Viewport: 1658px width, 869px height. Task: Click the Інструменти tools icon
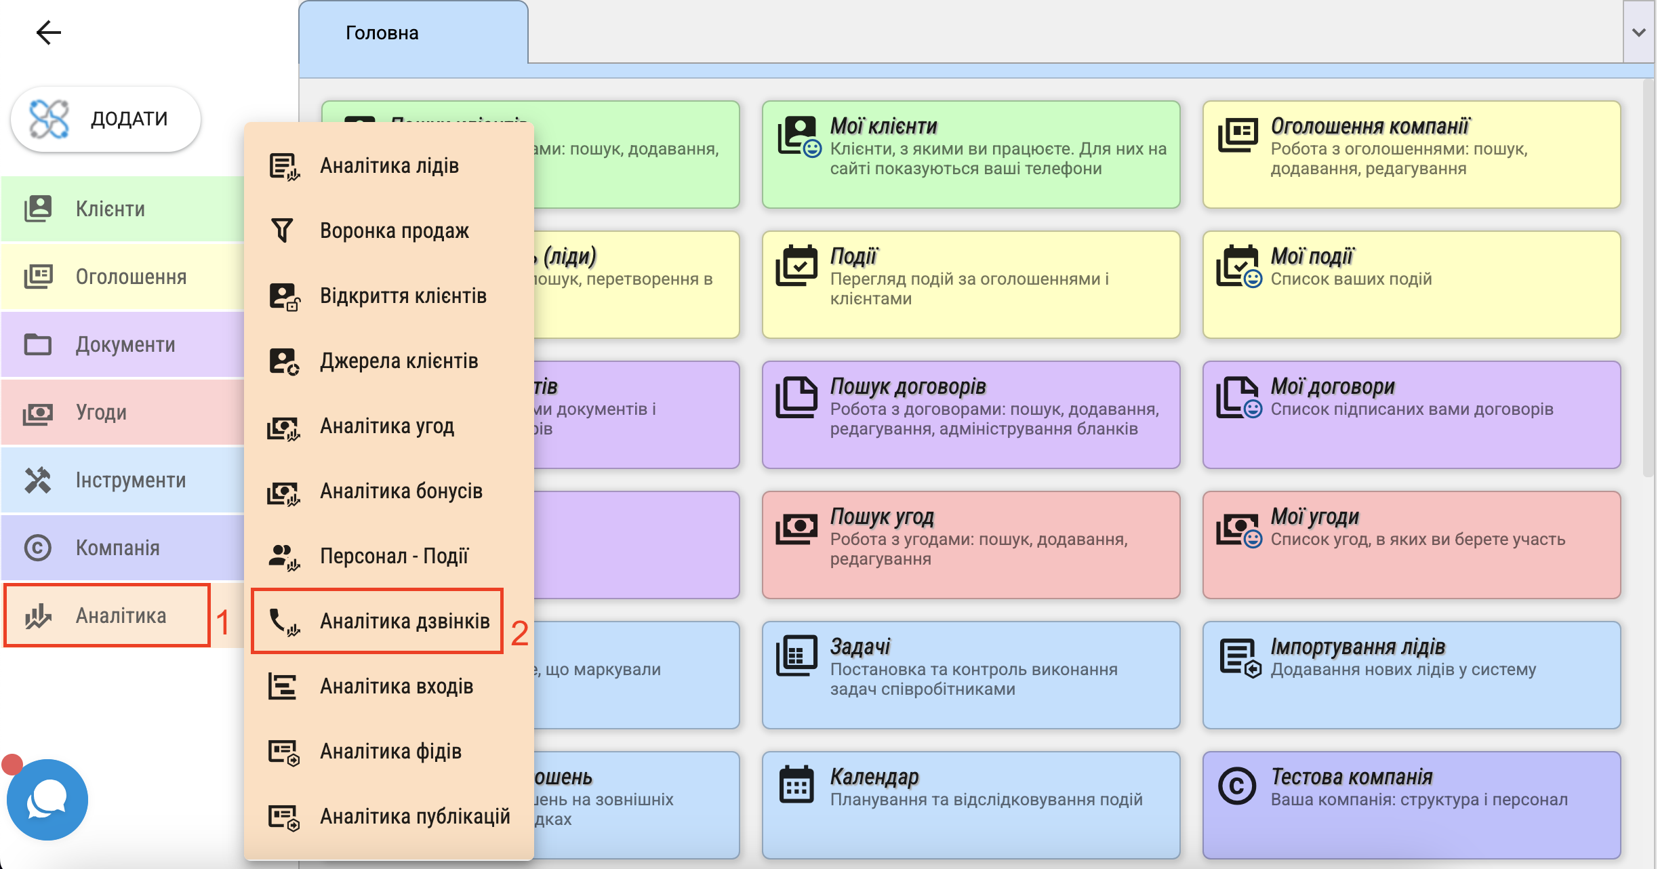38,480
